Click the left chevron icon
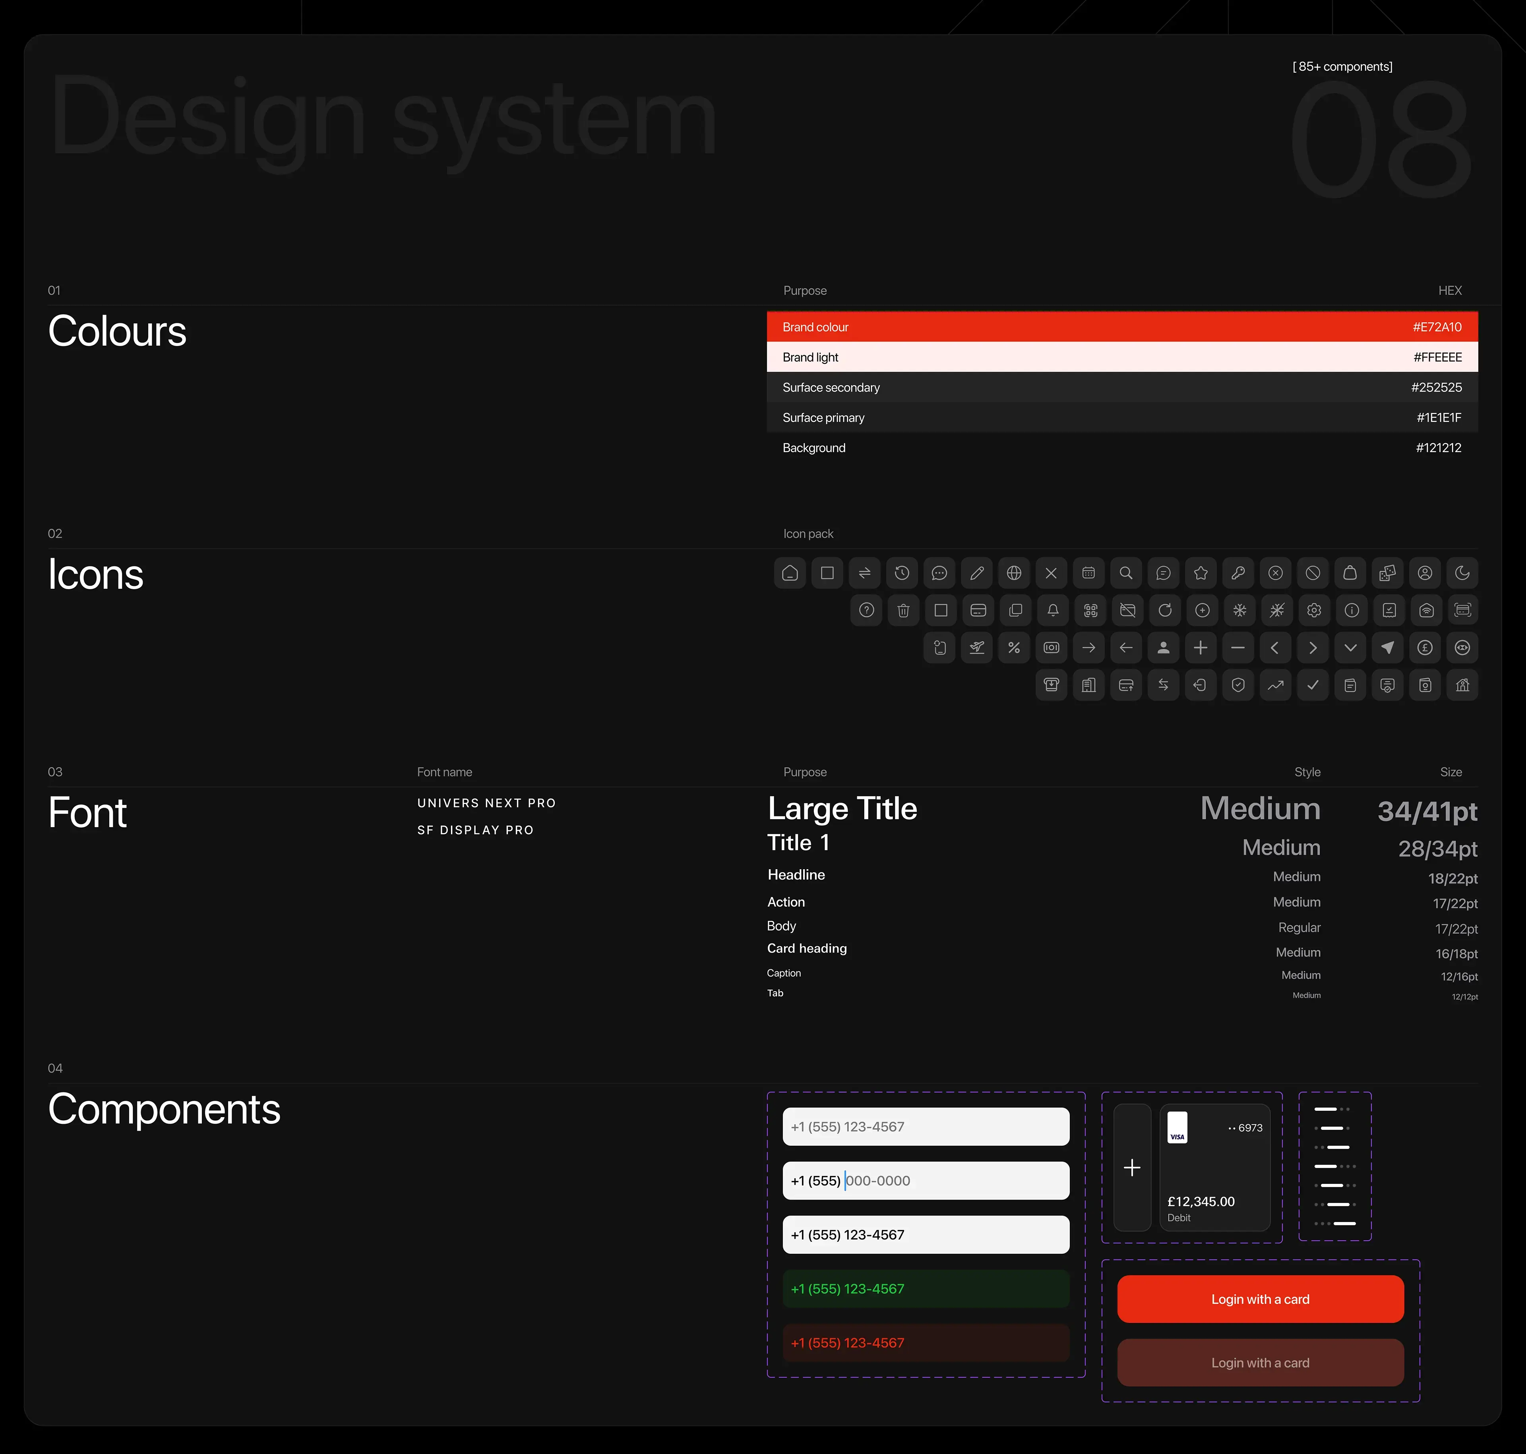1526x1454 pixels. 1275,648
